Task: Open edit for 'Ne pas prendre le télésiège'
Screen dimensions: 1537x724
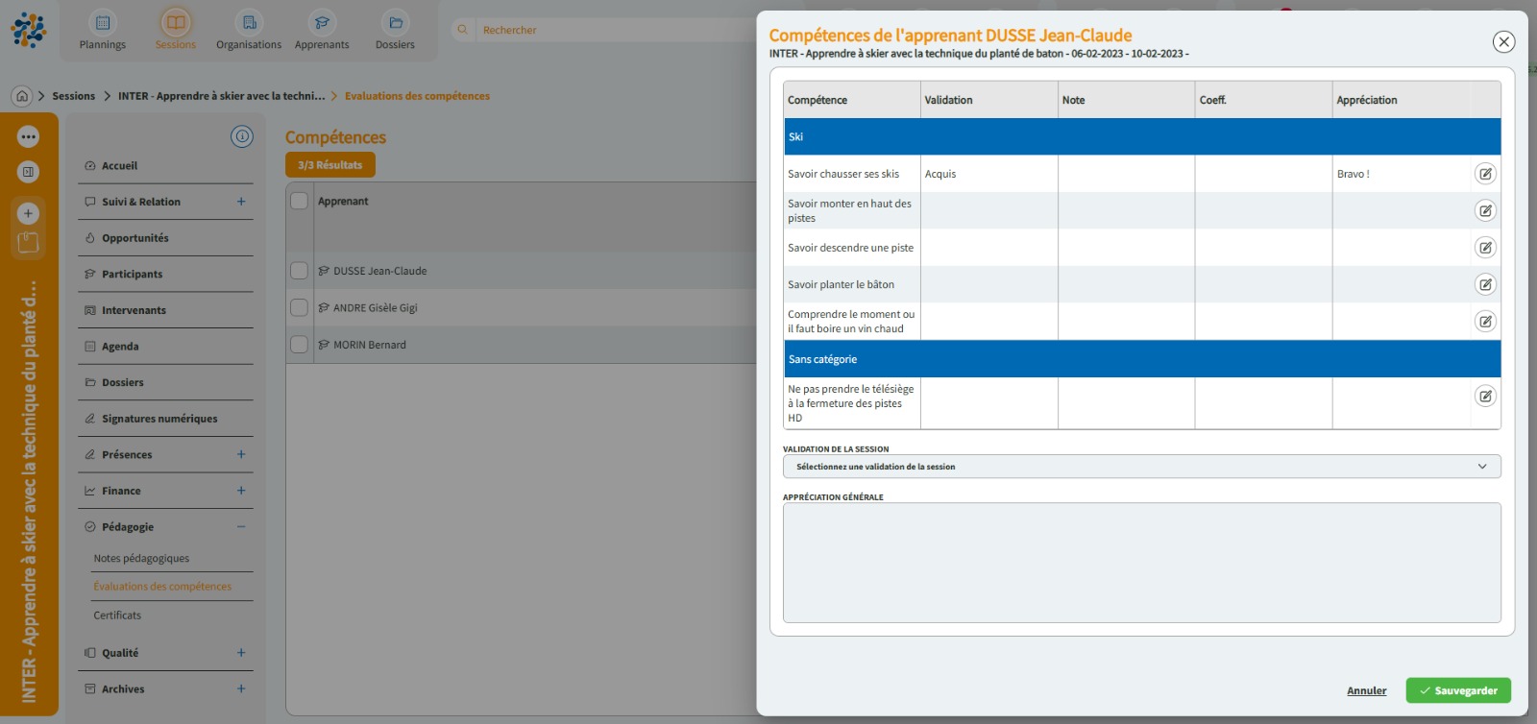Action: tap(1485, 396)
